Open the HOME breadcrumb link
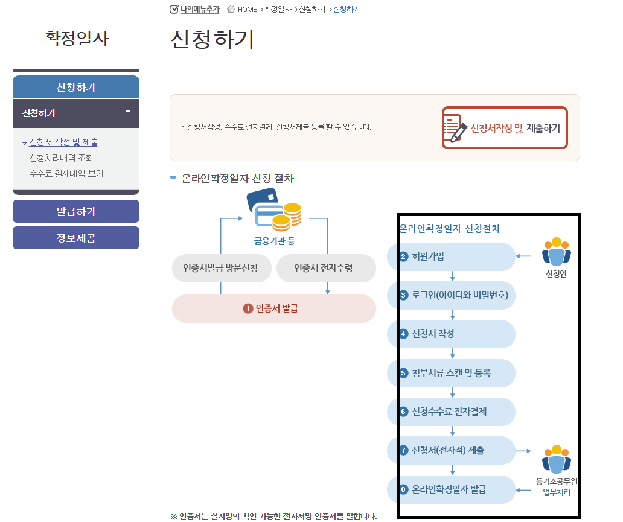Screen dimensions: 623x522 [247, 9]
